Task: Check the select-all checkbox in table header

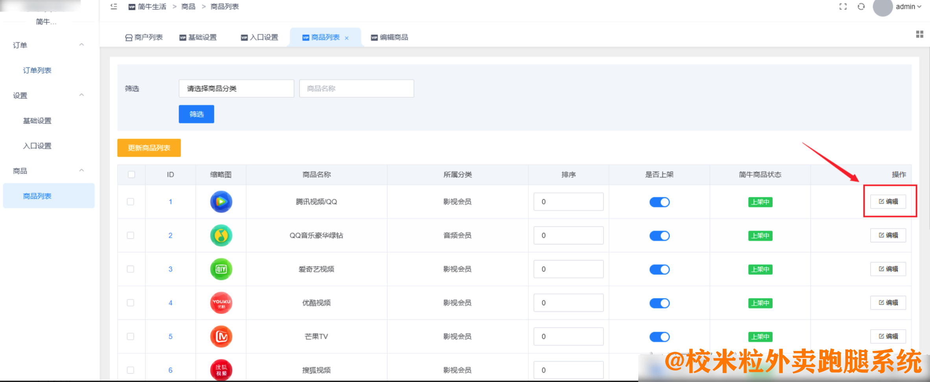Action: click(x=131, y=174)
